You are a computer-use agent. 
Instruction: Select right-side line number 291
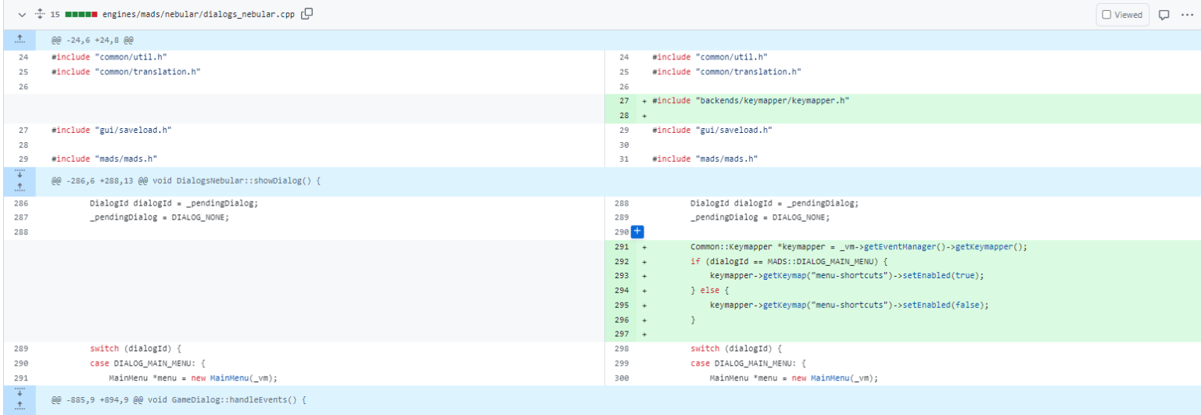click(x=623, y=247)
